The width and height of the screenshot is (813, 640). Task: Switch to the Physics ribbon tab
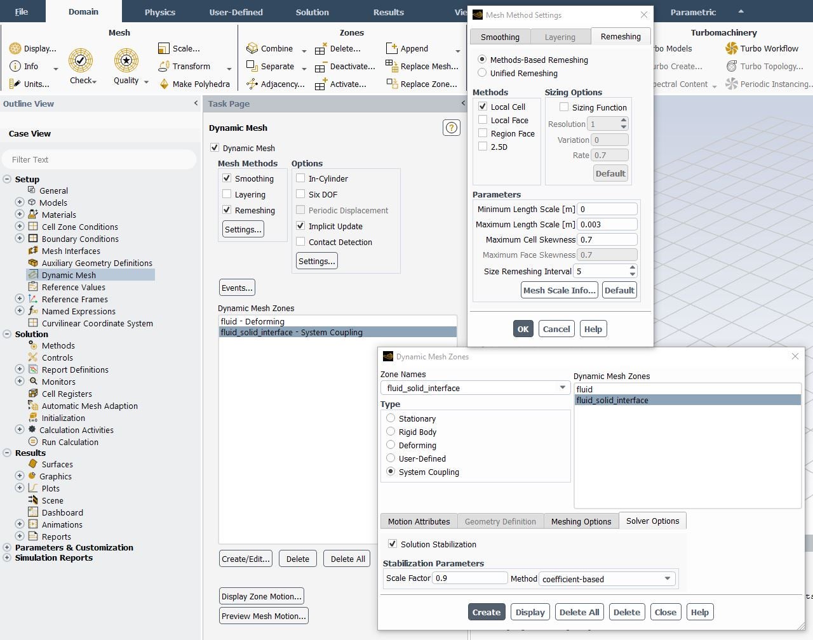(x=159, y=12)
